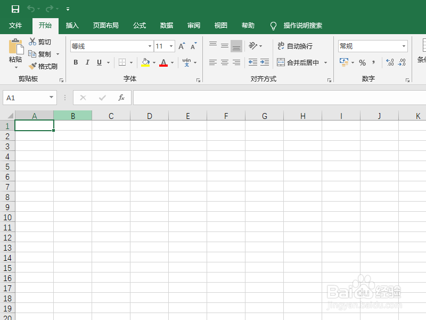Click the comma style icon
426x320 pixels.
point(374,62)
